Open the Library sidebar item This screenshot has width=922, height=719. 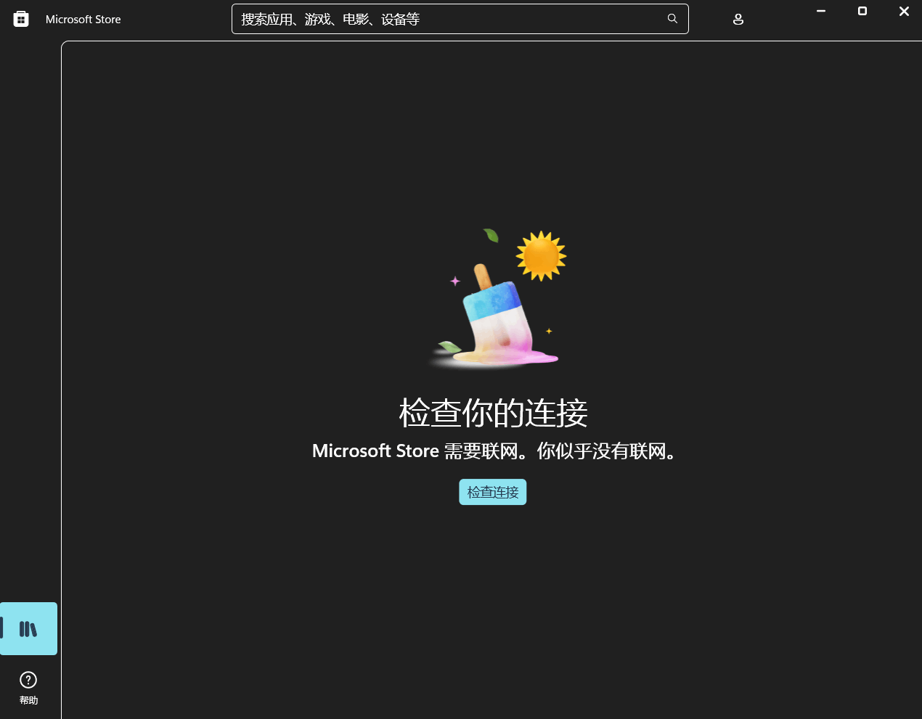click(x=28, y=628)
